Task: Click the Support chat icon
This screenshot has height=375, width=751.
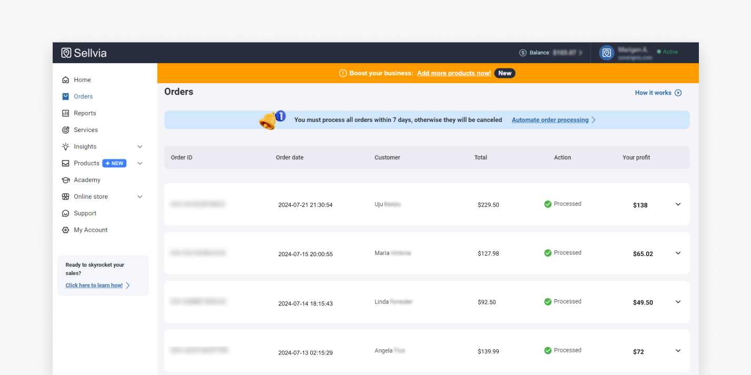Action: point(66,214)
